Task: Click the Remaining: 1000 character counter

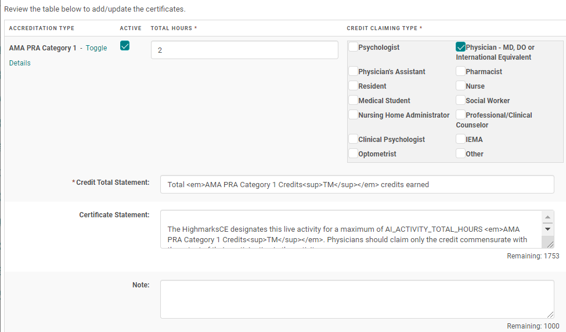Action: (x=533, y=326)
